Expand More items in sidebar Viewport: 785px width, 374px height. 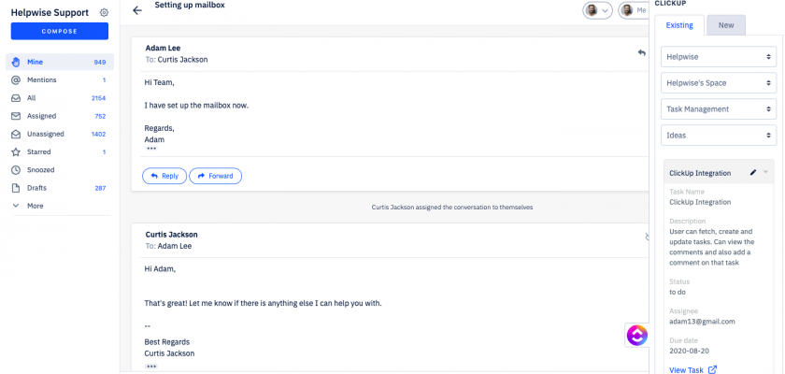[x=35, y=206]
